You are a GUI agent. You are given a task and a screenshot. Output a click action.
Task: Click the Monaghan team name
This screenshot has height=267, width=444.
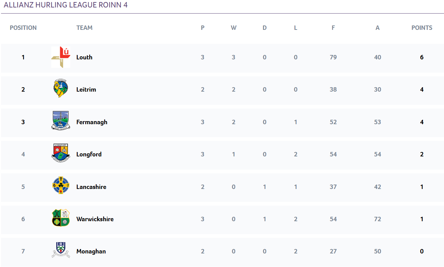tap(91, 251)
